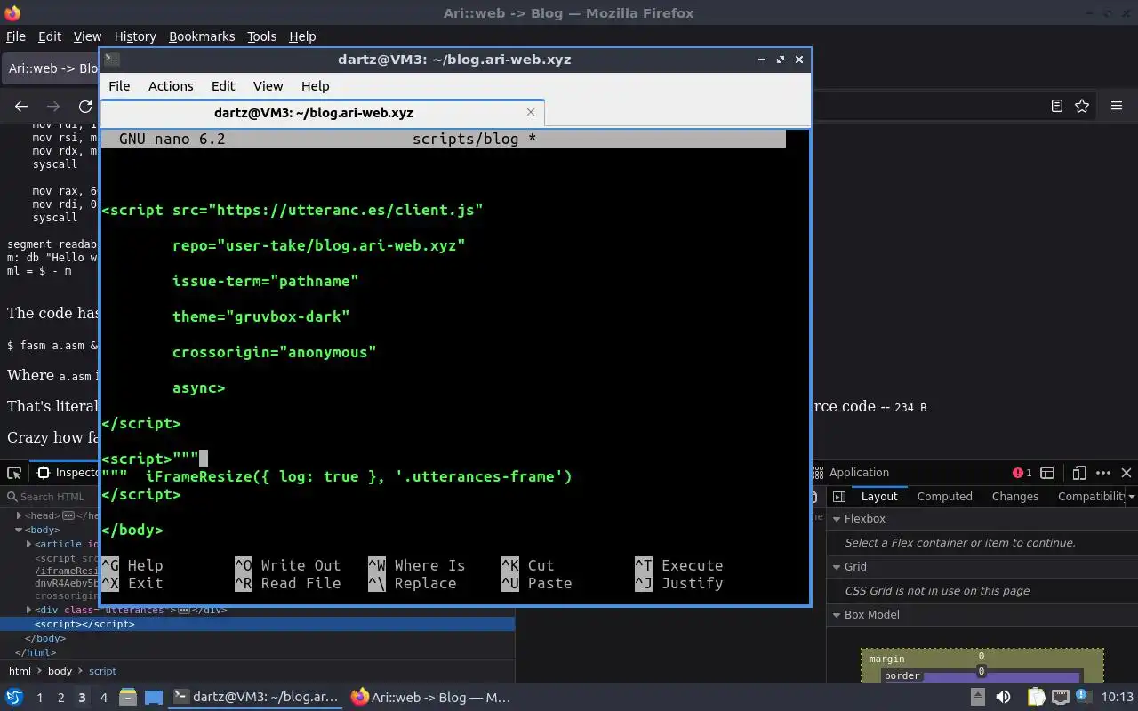Open the DevTools error count indicator
This screenshot has height=711, width=1138.
pyautogui.click(x=1022, y=473)
